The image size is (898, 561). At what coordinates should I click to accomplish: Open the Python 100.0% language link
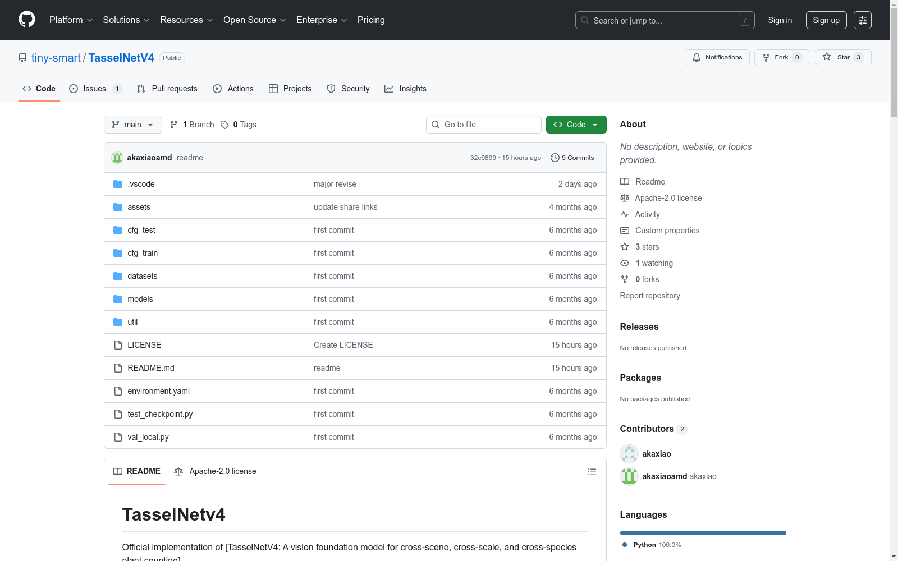tap(652, 545)
